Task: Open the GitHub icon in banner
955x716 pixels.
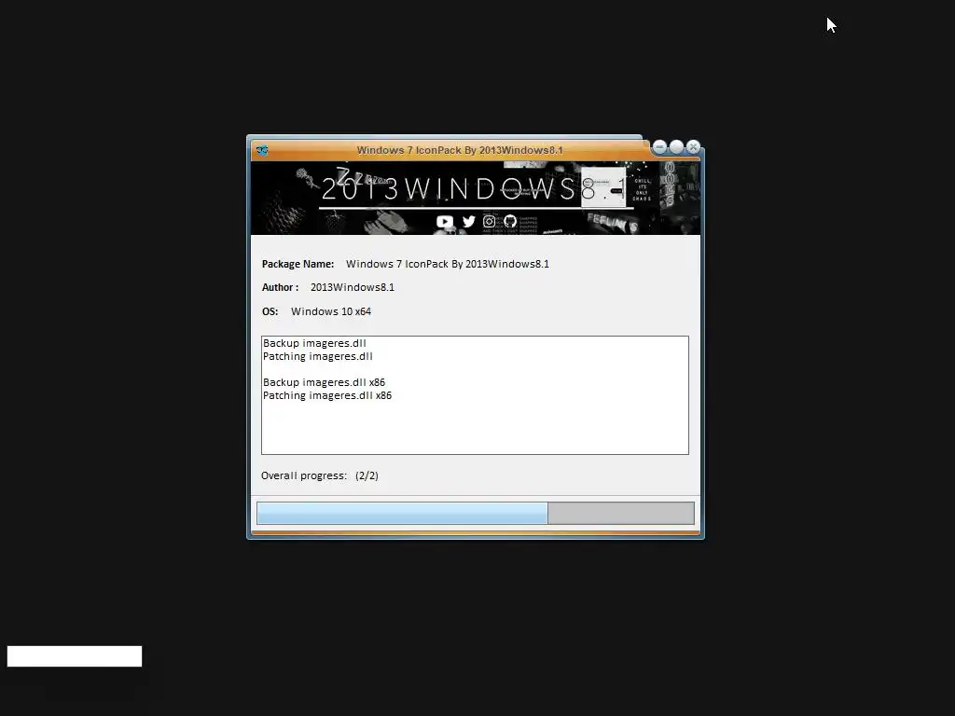Action: point(510,222)
